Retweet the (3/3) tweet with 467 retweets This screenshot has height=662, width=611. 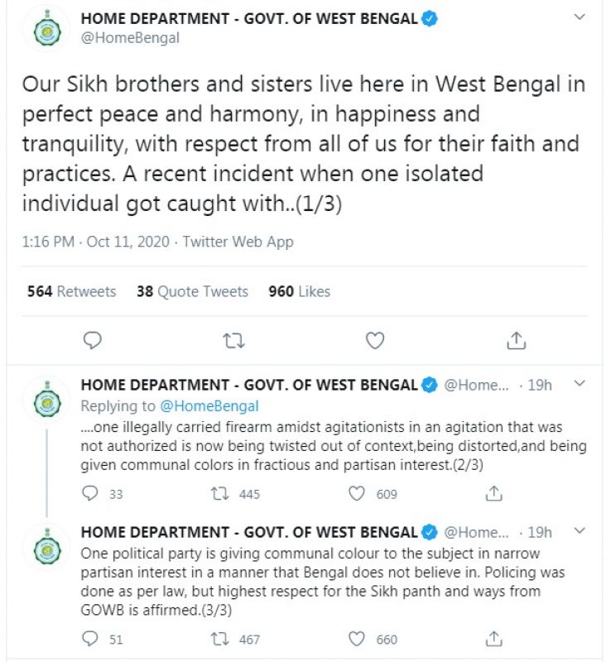(x=220, y=639)
